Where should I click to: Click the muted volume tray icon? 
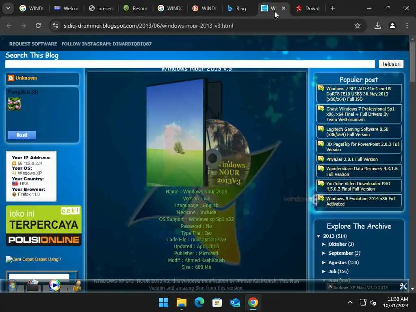point(373,302)
